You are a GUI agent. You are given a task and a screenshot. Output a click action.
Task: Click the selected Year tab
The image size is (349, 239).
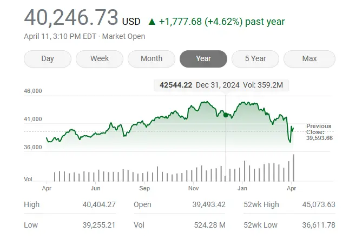click(203, 59)
